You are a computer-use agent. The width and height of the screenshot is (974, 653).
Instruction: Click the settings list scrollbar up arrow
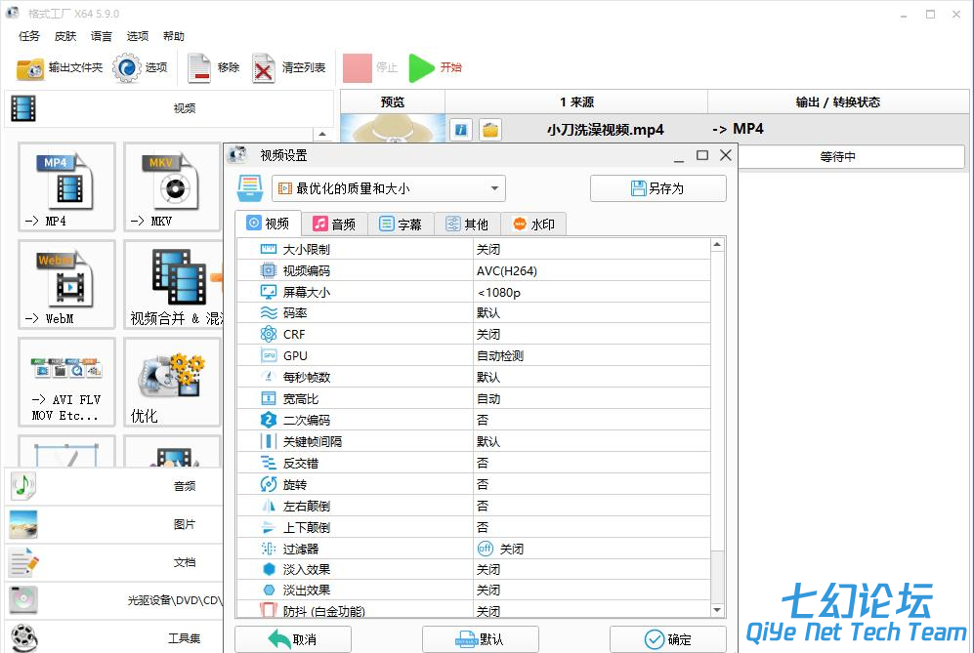pyautogui.click(x=717, y=245)
